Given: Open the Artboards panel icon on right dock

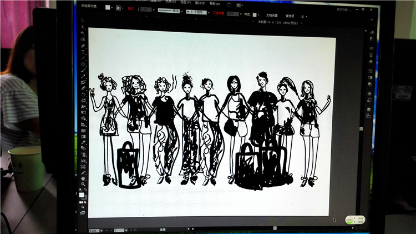Looking at the screenshot, I should pyautogui.click(x=368, y=117).
